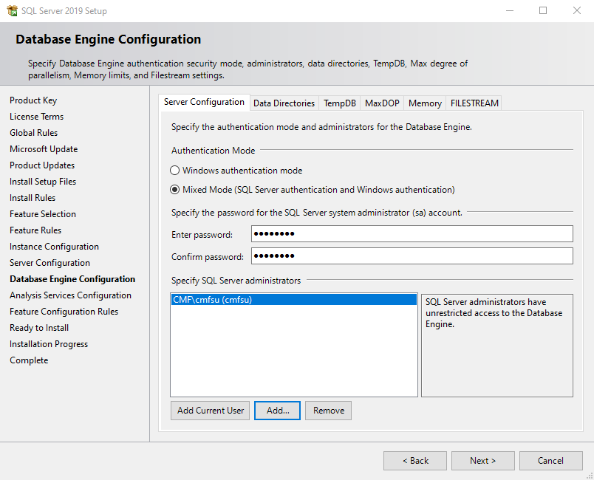Screen dimensions: 594x480
Task: Go to the Memory tab
Action: coord(425,103)
